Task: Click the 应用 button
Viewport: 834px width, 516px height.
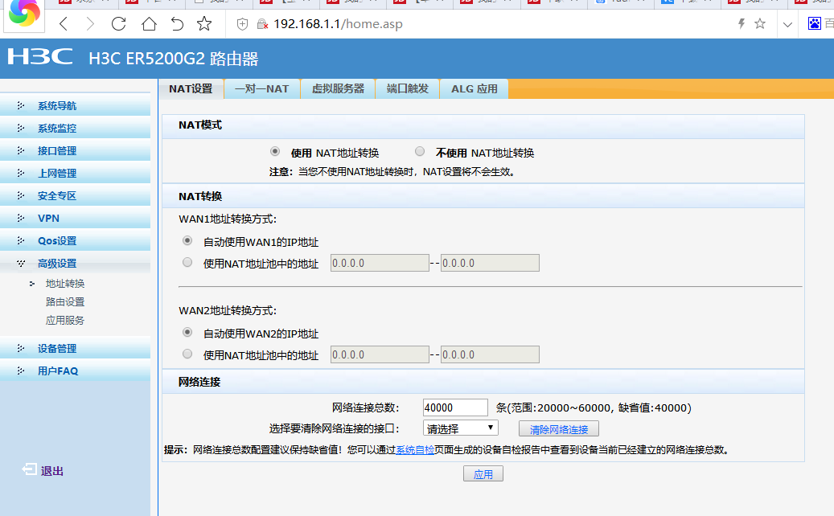Action: point(483,474)
